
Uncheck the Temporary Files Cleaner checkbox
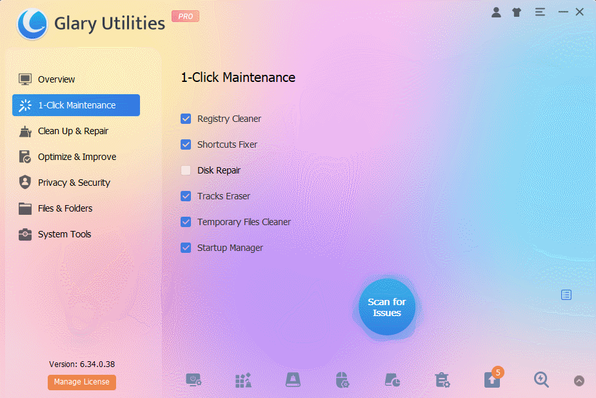[186, 222]
